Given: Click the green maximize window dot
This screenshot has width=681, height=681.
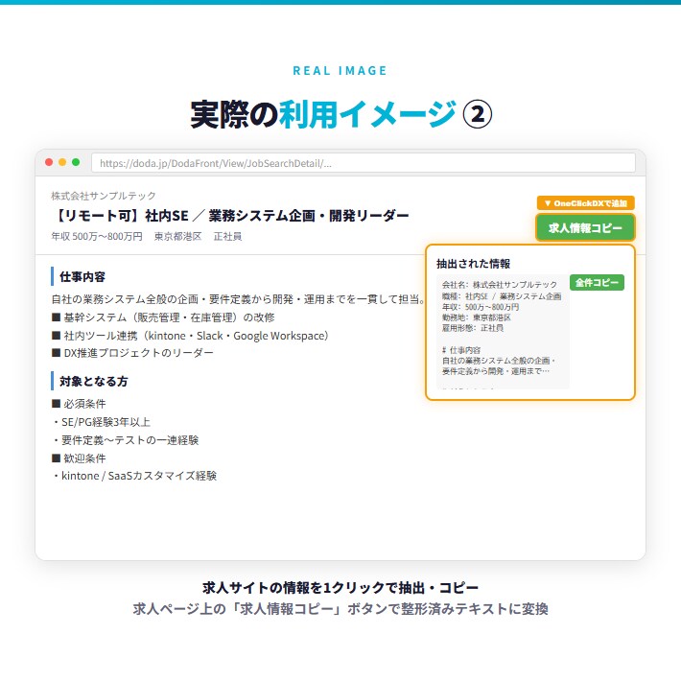Looking at the screenshot, I should click(76, 162).
